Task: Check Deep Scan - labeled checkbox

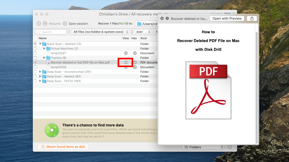Action: click(35, 76)
